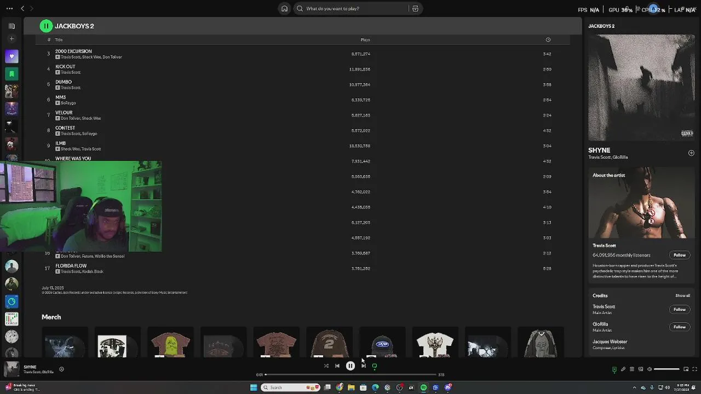Sort tracks by the Plays column header
This screenshot has height=394, width=701.
(x=365, y=40)
